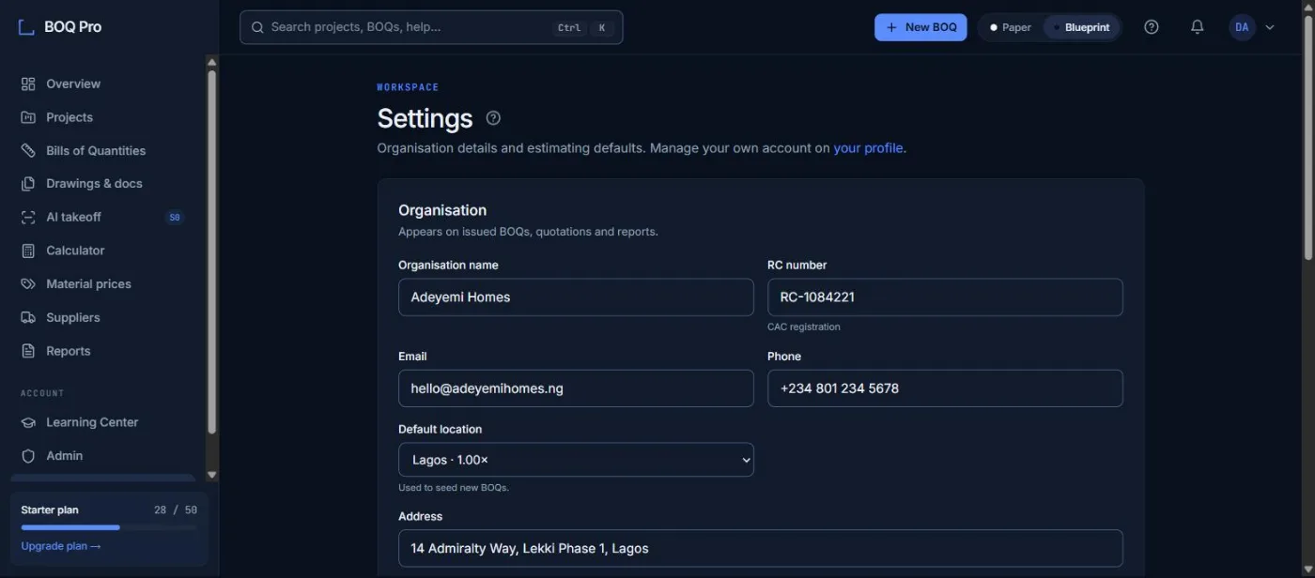The height and width of the screenshot is (578, 1315).
Task: Click the Drawings & docs icon
Action: (28, 184)
